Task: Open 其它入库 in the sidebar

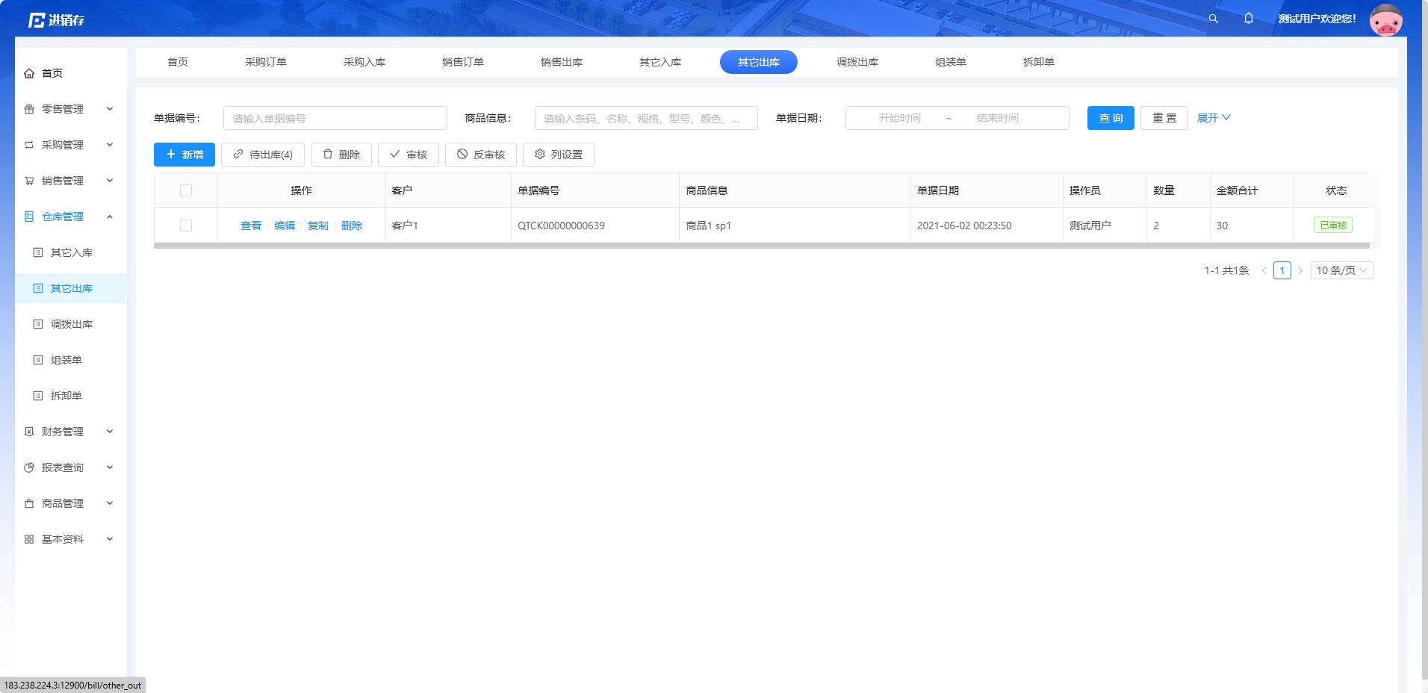Action: pos(71,252)
